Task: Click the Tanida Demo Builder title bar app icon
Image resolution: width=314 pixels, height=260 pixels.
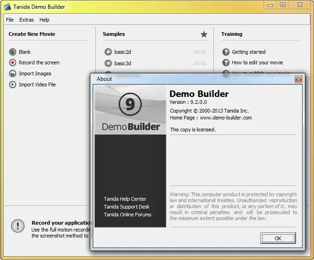Action: [x=8, y=7]
